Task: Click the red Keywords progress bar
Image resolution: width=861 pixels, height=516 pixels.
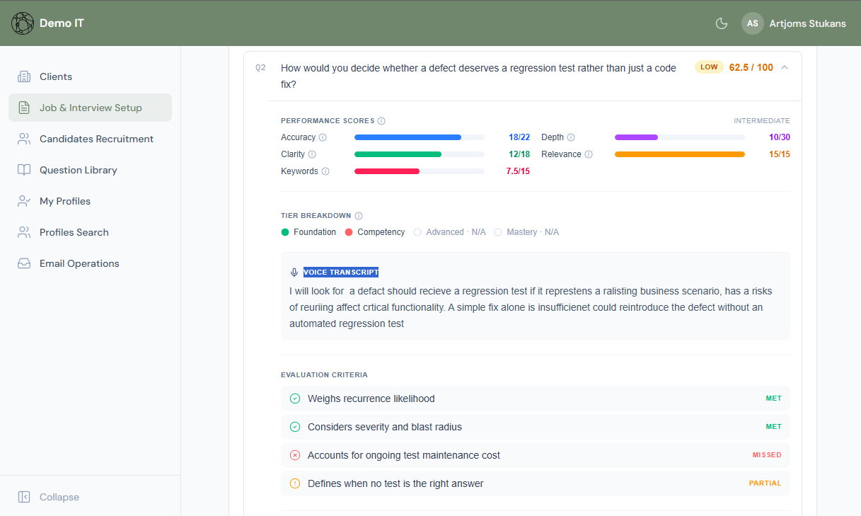Action: (420, 171)
